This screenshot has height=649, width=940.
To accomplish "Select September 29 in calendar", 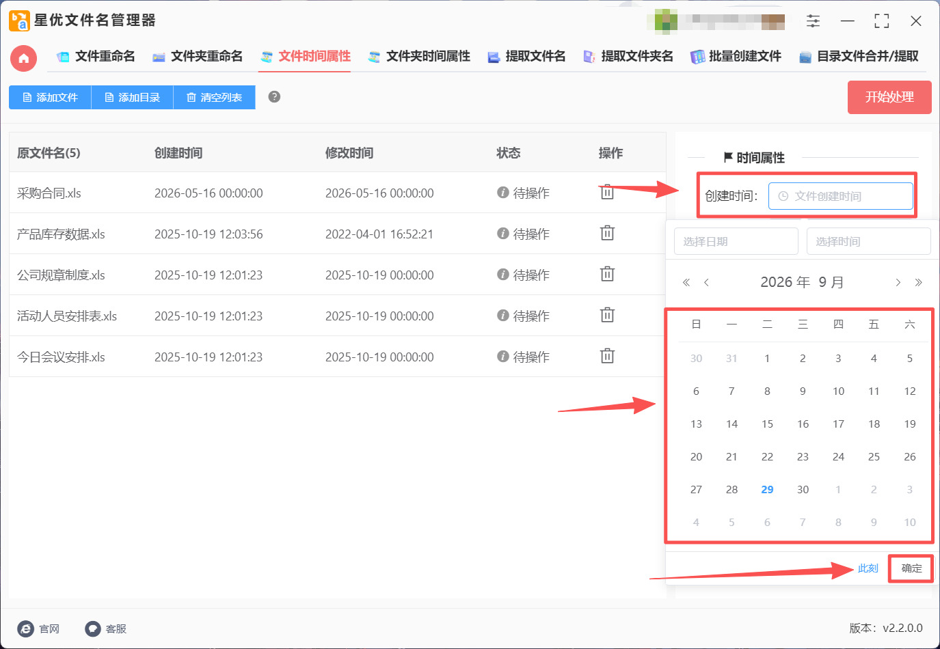I will tap(767, 489).
